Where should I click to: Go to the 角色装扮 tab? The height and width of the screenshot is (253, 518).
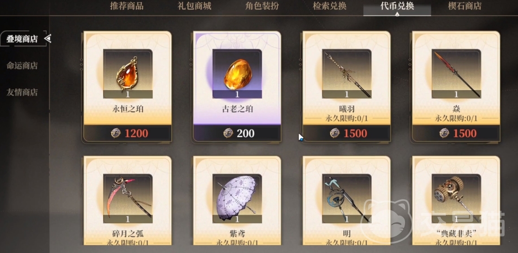coord(262,6)
